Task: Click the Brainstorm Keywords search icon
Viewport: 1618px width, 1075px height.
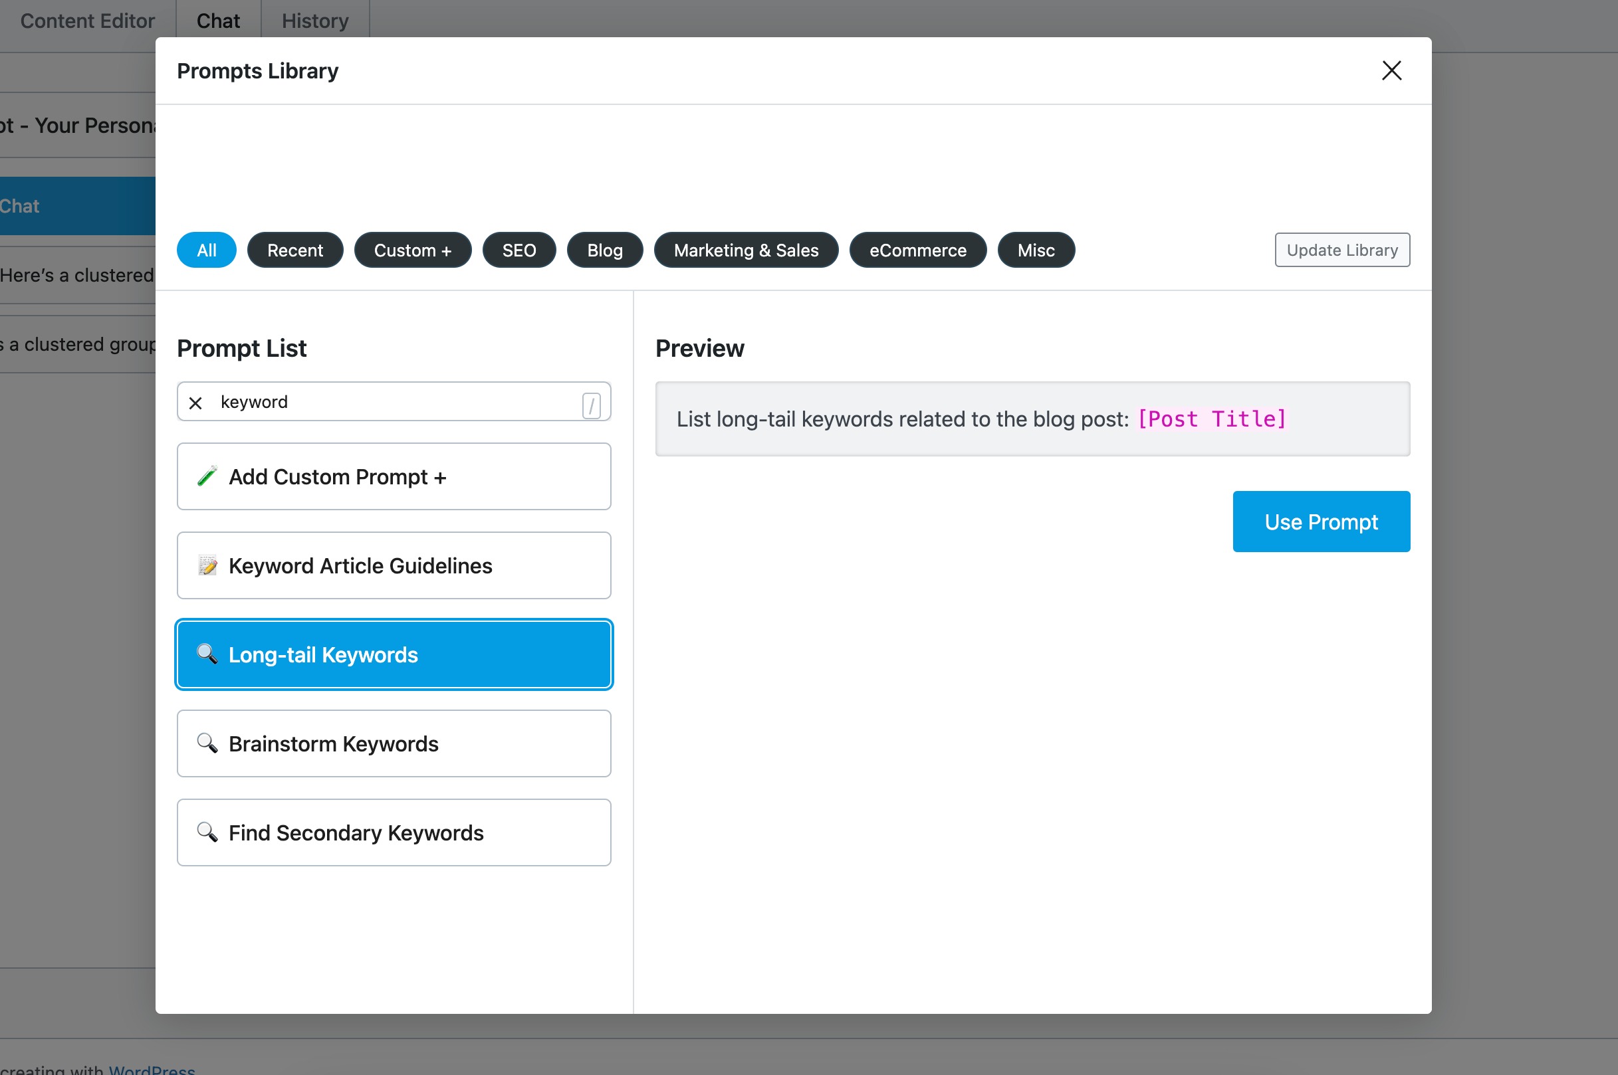Action: (x=207, y=741)
